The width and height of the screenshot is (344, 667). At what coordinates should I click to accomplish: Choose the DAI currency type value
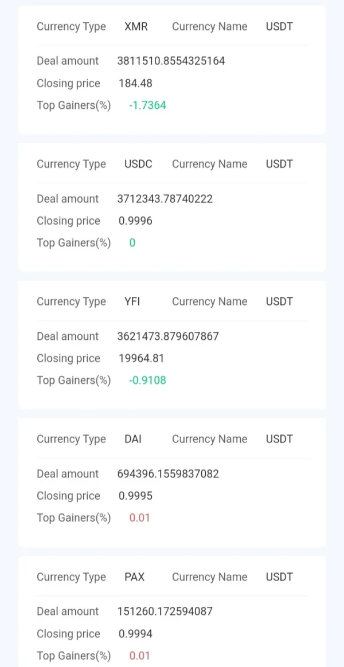click(x=133, y=439)
